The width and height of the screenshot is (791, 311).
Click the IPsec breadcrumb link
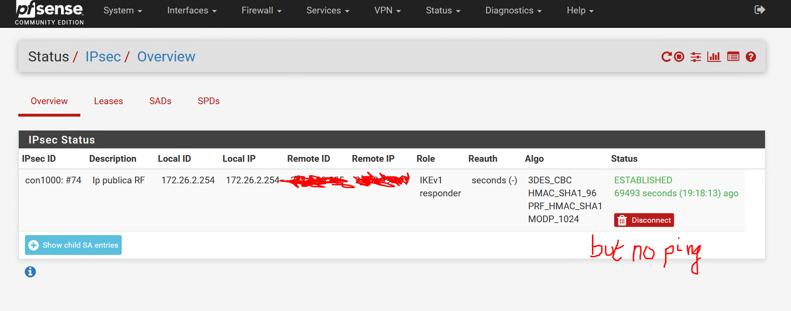pos(103,57)
